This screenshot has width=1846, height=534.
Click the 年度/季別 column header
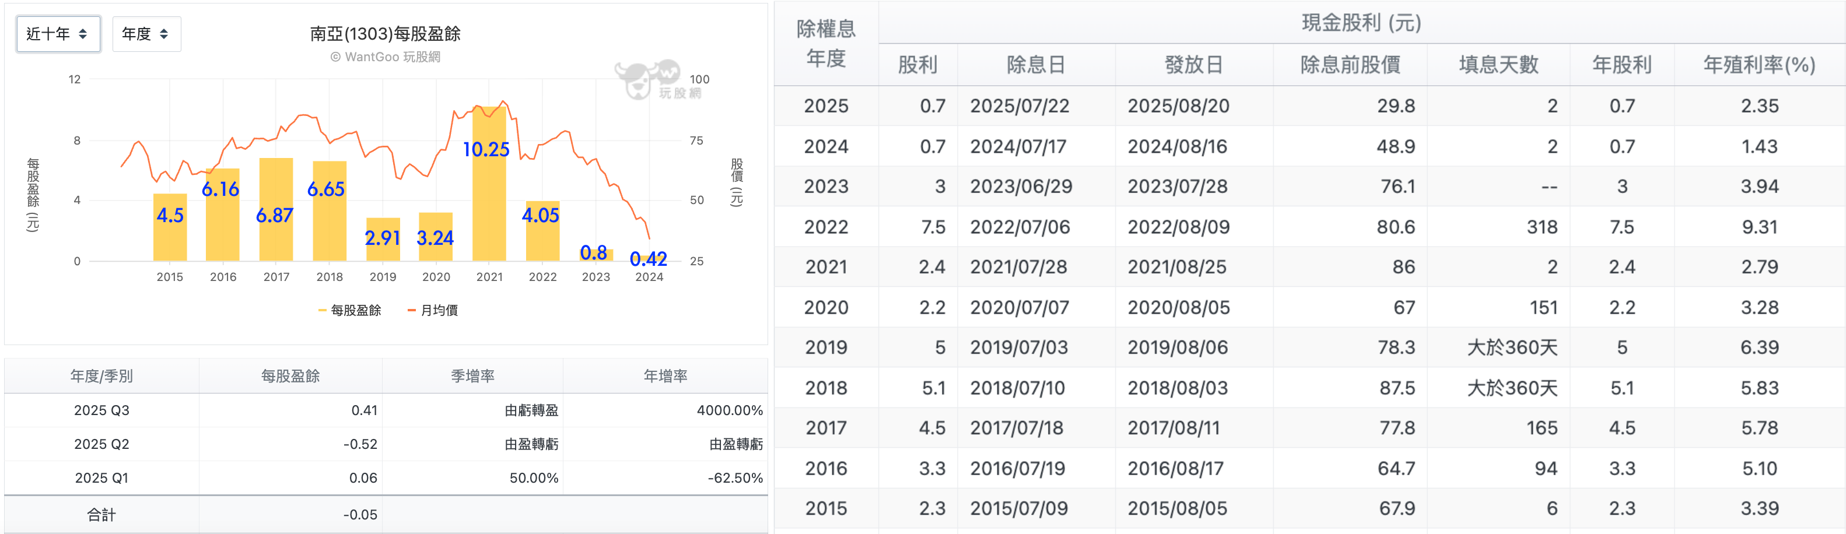point(101,376)
